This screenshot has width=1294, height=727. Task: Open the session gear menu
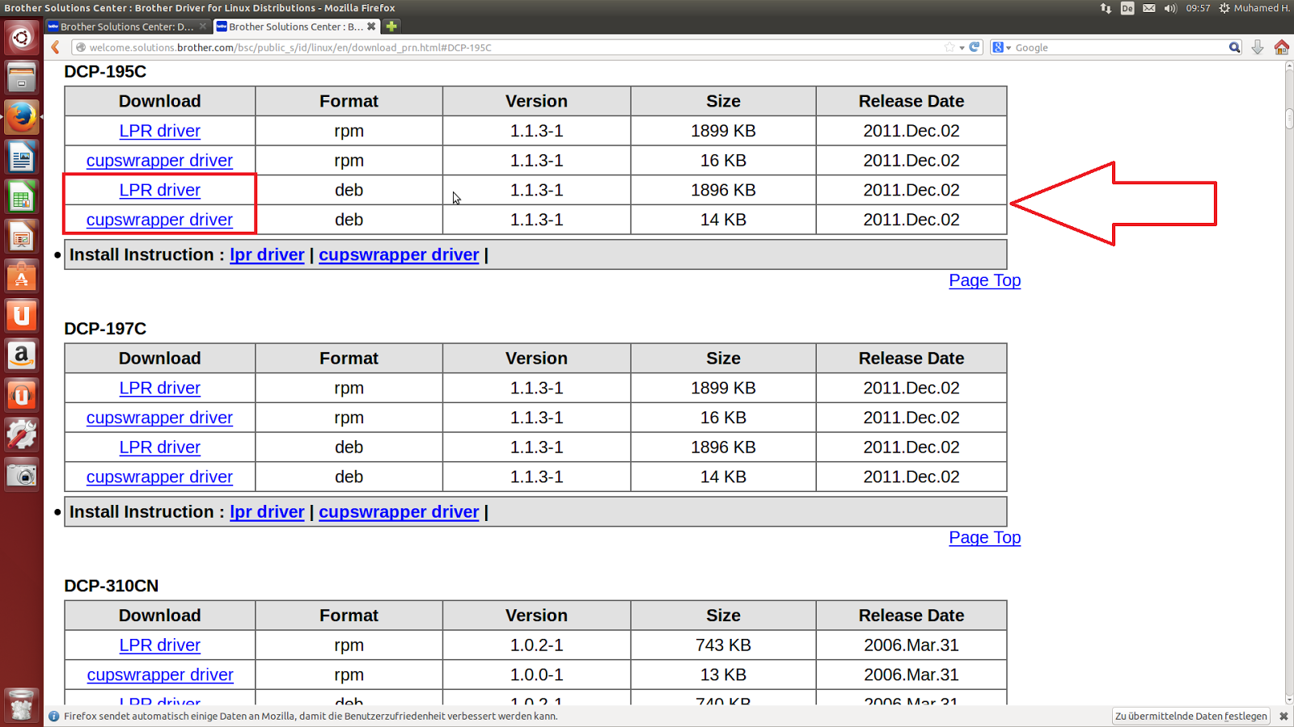pos(1224,8)
